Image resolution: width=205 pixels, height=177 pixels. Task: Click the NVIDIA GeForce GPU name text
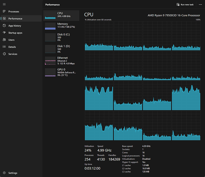pos(67,72)
